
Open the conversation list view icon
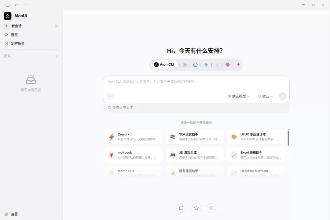57,26
